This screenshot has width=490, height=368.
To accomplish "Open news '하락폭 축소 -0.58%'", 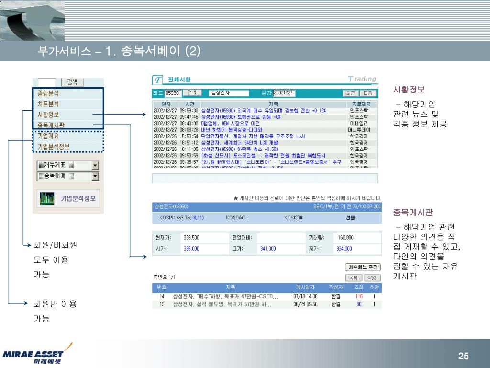I will pyautogui.click(x=240, y=149).
